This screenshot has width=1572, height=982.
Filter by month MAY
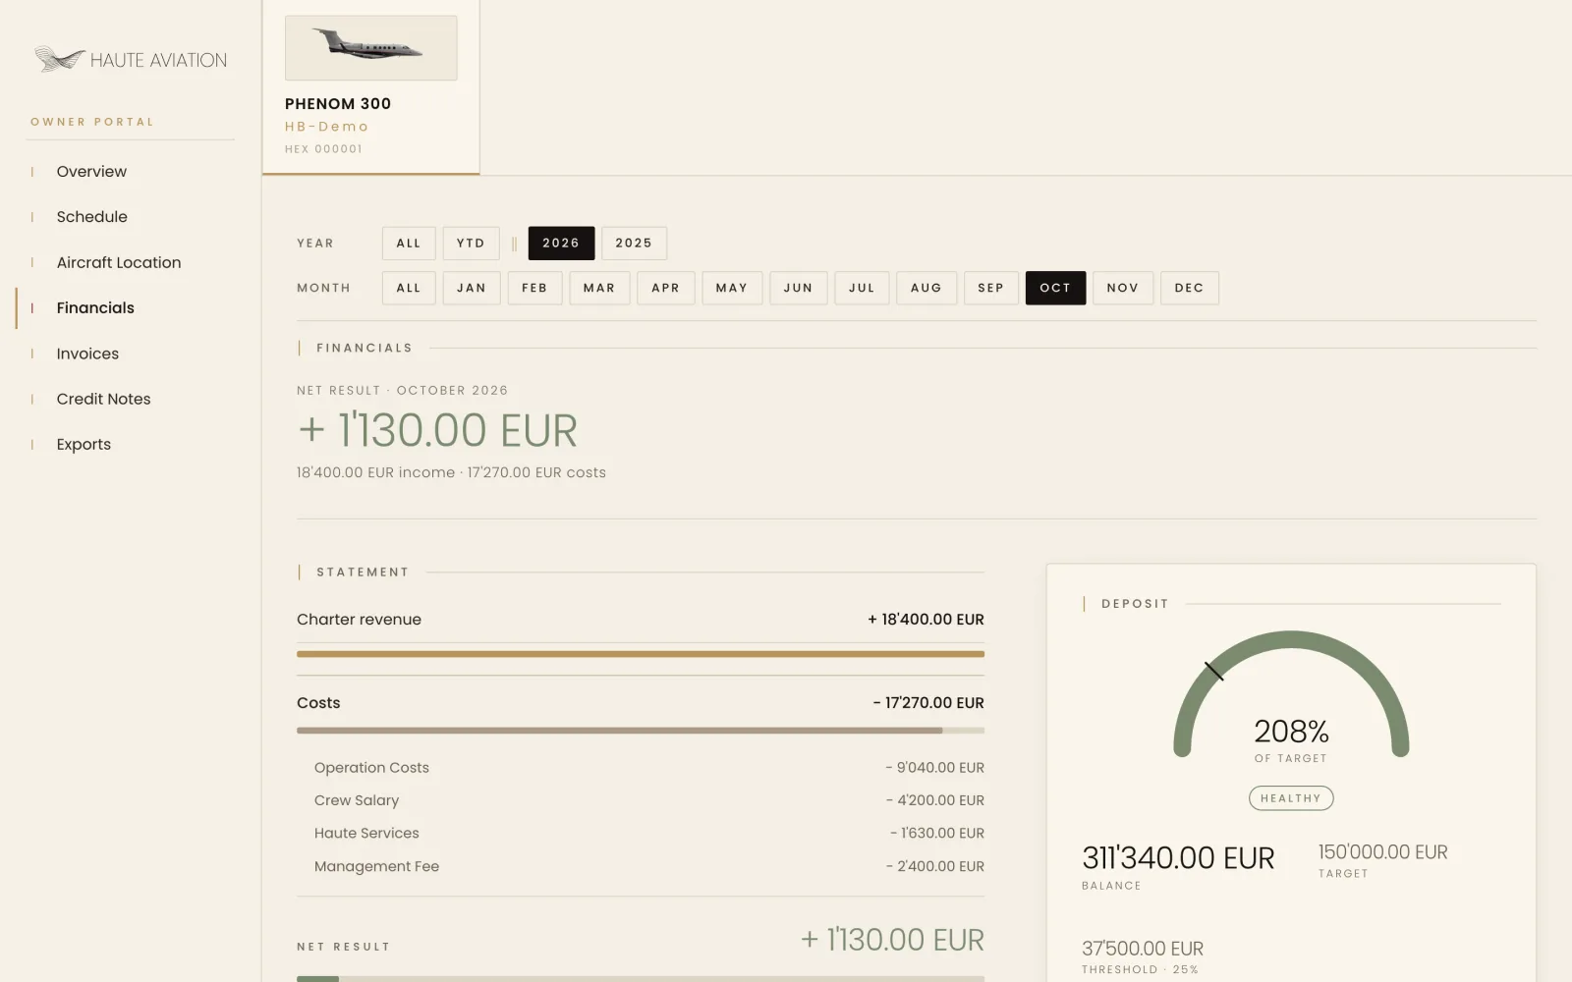tap(732, 288)
